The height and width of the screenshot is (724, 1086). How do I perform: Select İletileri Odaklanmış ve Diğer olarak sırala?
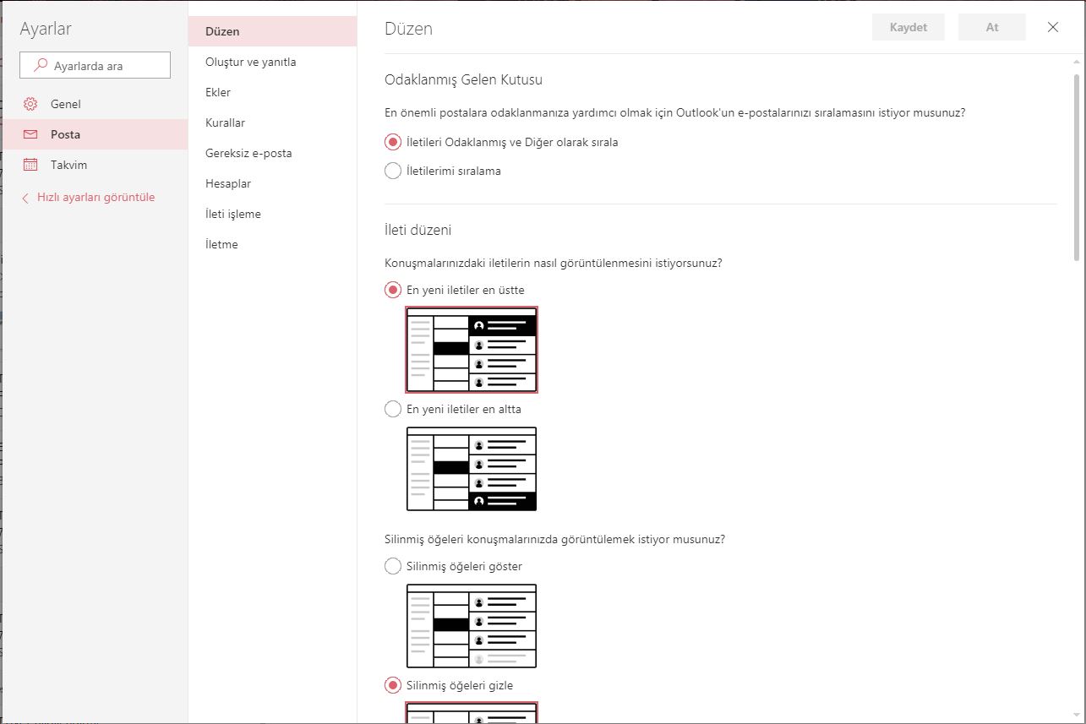click(x=392, y=142)
